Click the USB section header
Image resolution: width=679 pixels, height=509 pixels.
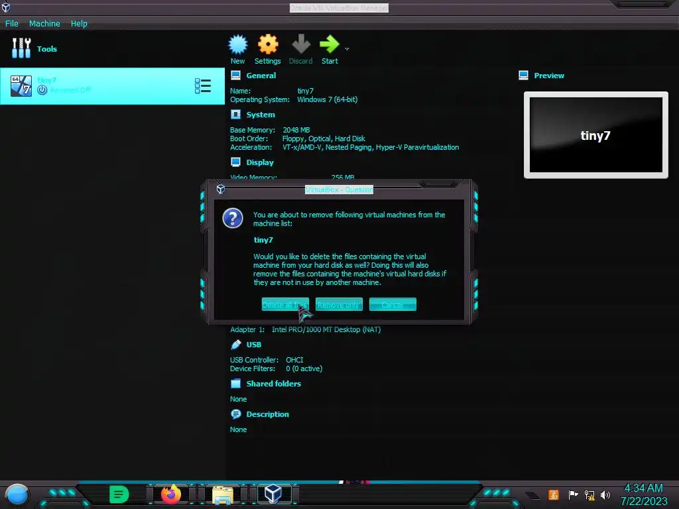pyautogui.click(x=254, y=345)
